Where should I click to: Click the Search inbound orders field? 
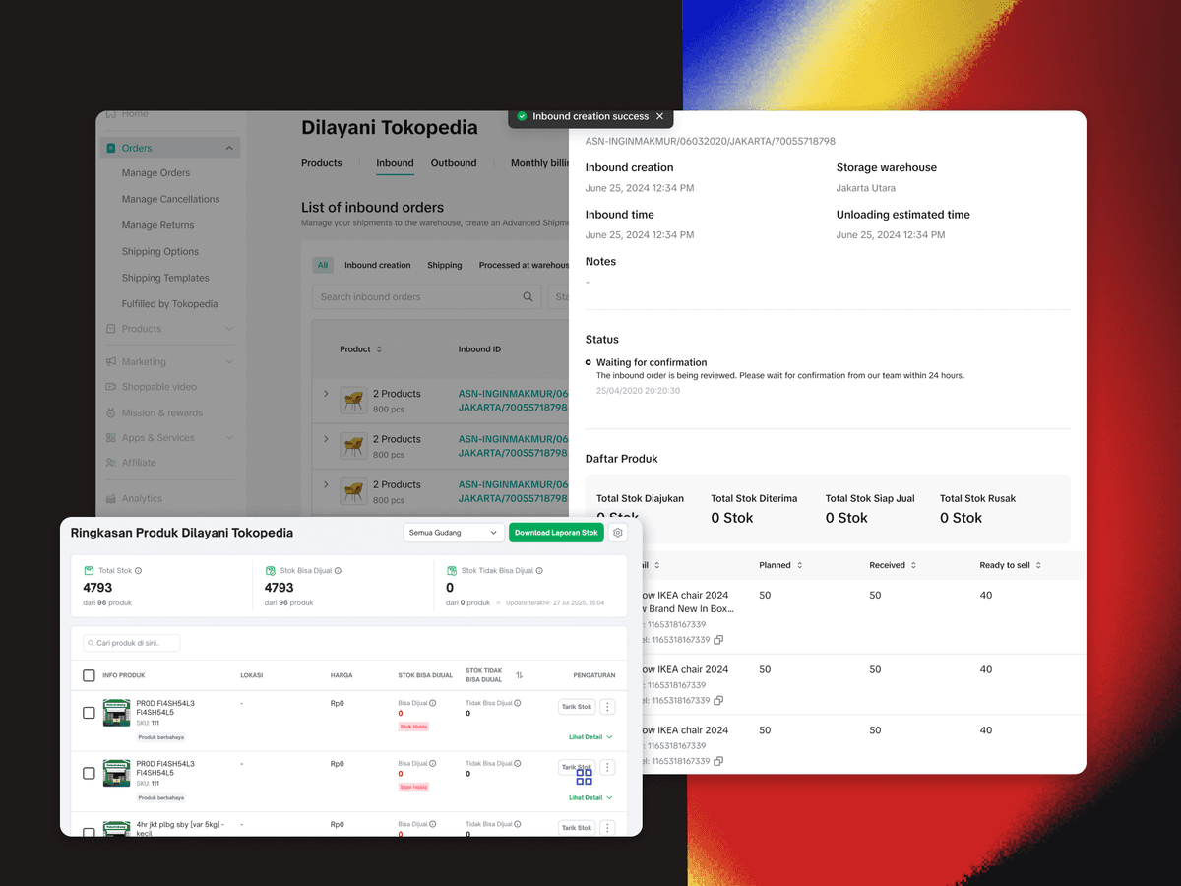(427, 296)
